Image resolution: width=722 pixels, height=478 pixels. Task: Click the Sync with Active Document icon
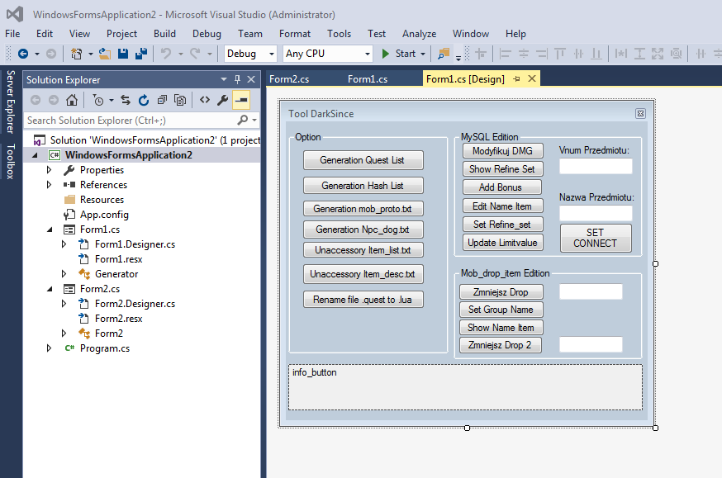tap(126, 100)
